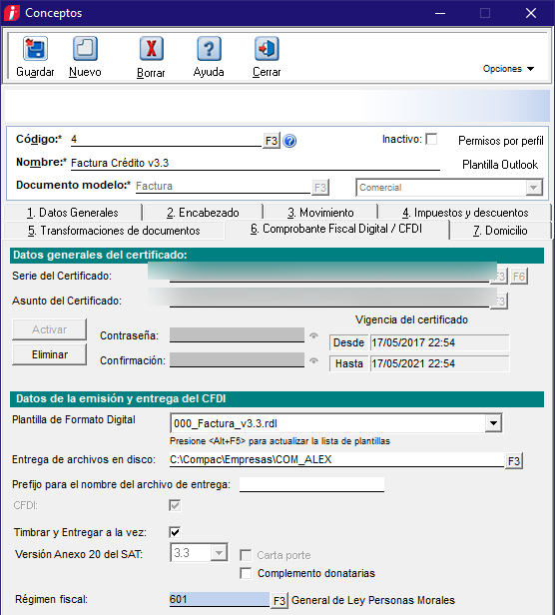Switch to 2. Encabezado tab

tap(203, 213)
